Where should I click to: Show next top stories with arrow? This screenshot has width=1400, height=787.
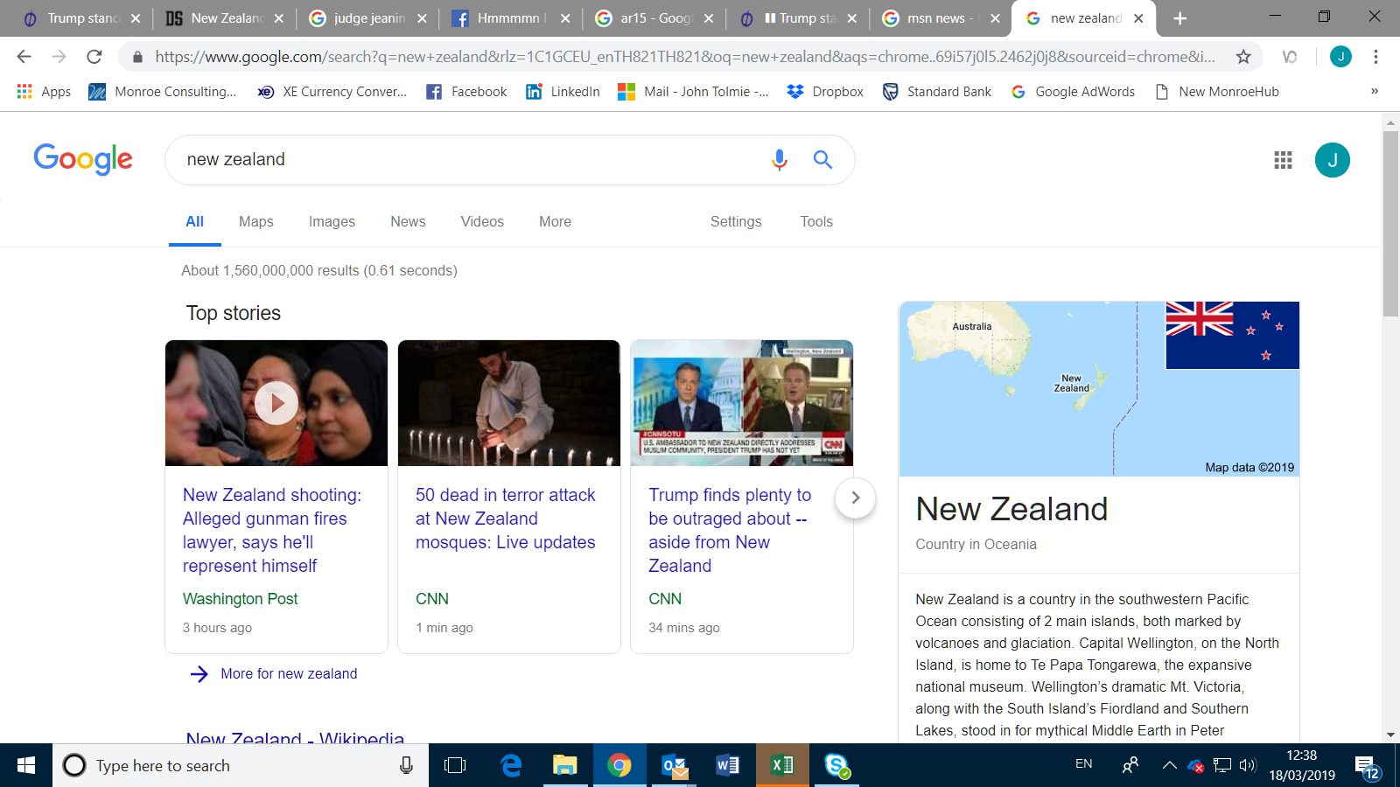[855, 498]
